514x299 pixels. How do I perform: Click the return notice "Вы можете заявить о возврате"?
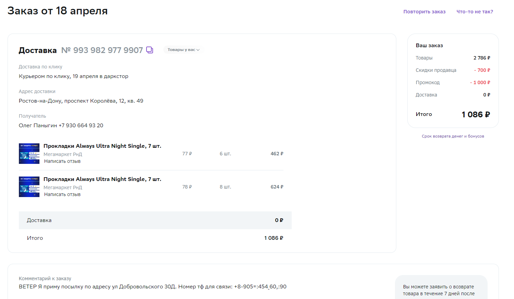(x=439, y=287)
